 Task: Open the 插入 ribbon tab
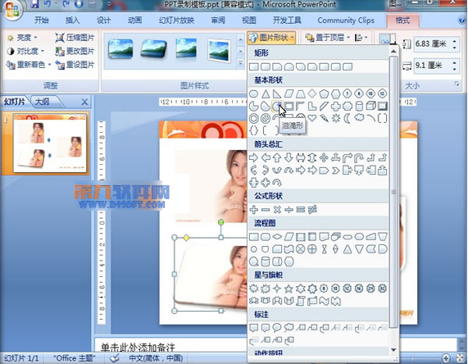[72, 20]
